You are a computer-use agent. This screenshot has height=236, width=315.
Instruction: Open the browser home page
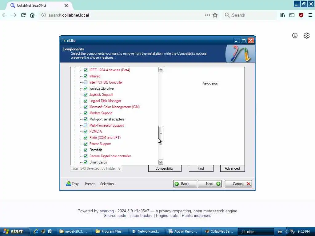(x=32, y=15)
